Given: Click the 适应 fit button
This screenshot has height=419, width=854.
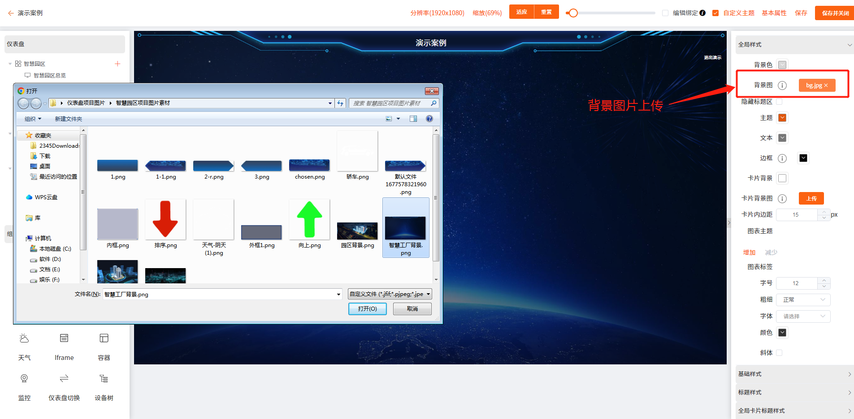Looking at the screenshot, I should [521, 12].
